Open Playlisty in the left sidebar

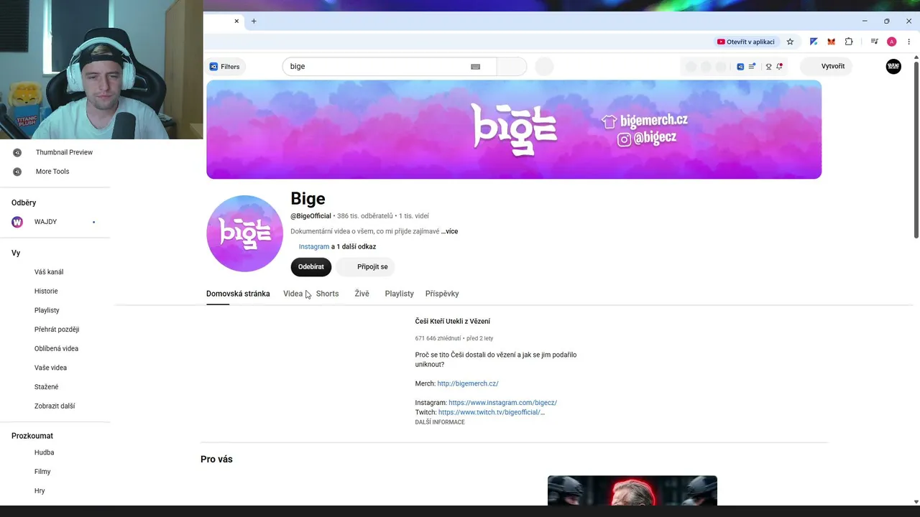coord(47,310)
